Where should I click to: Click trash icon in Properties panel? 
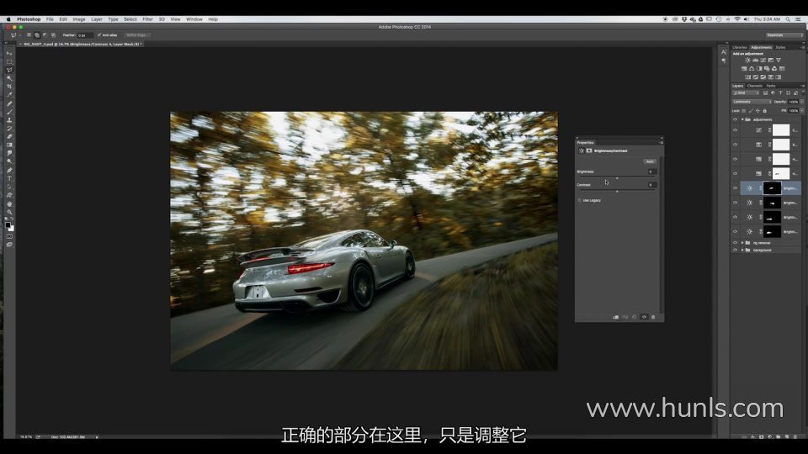pos(653,317)
